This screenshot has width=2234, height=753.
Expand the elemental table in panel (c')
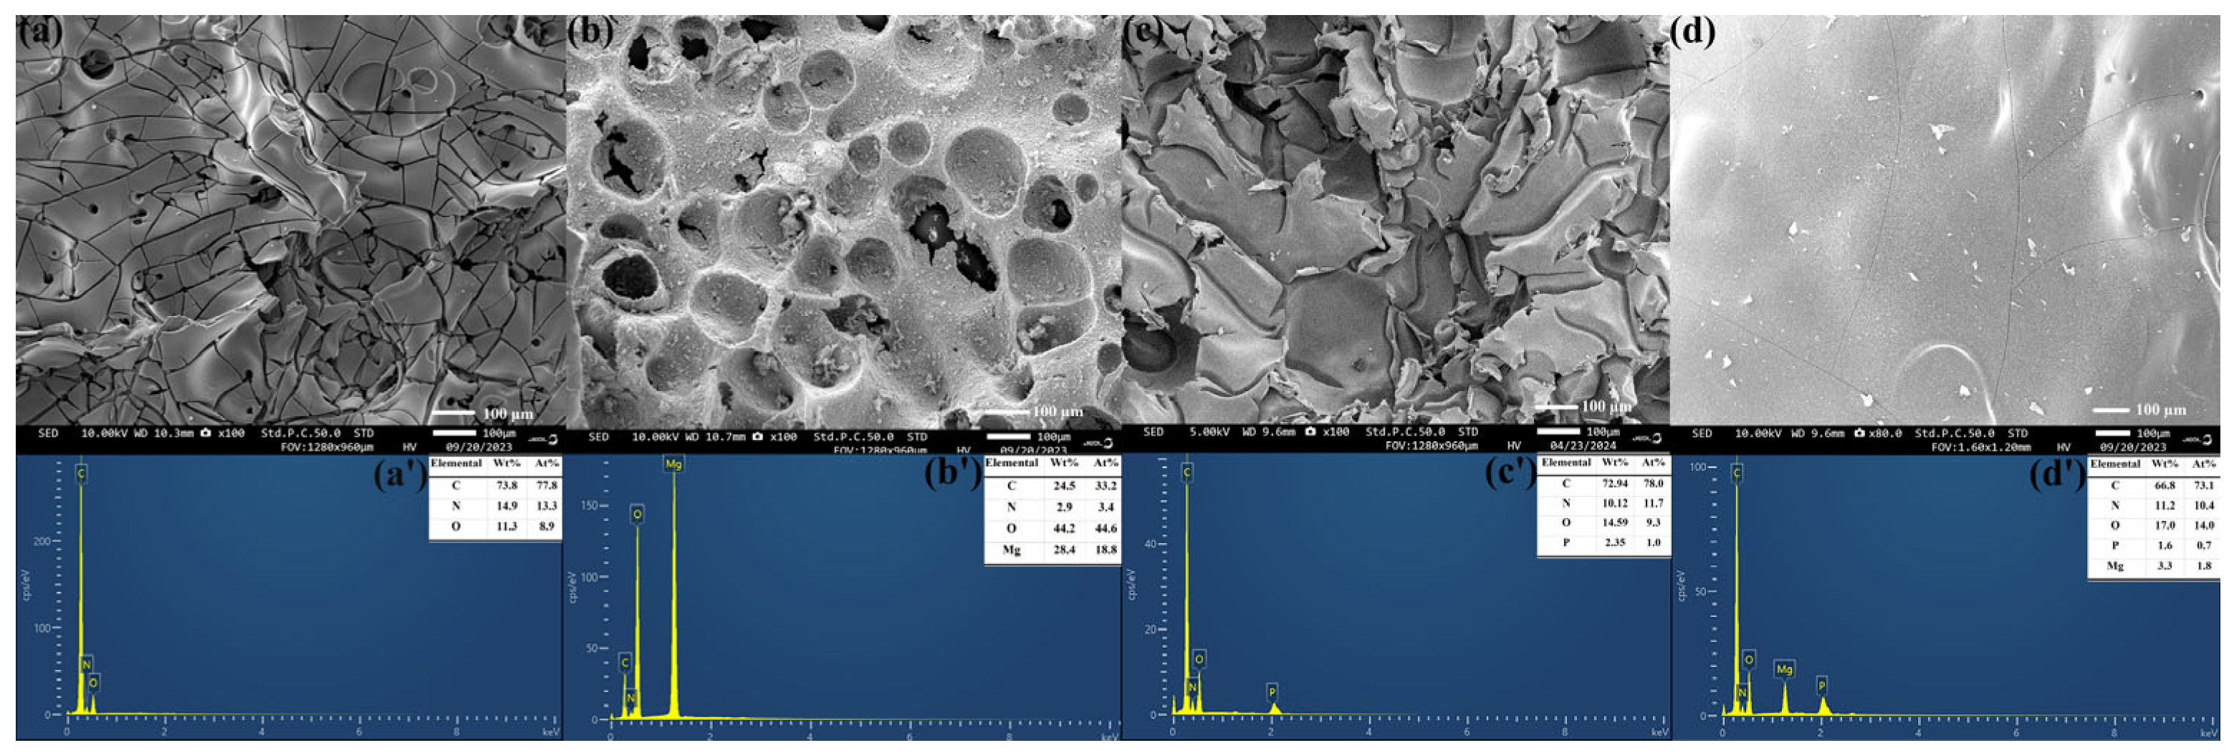point(1603,507)
